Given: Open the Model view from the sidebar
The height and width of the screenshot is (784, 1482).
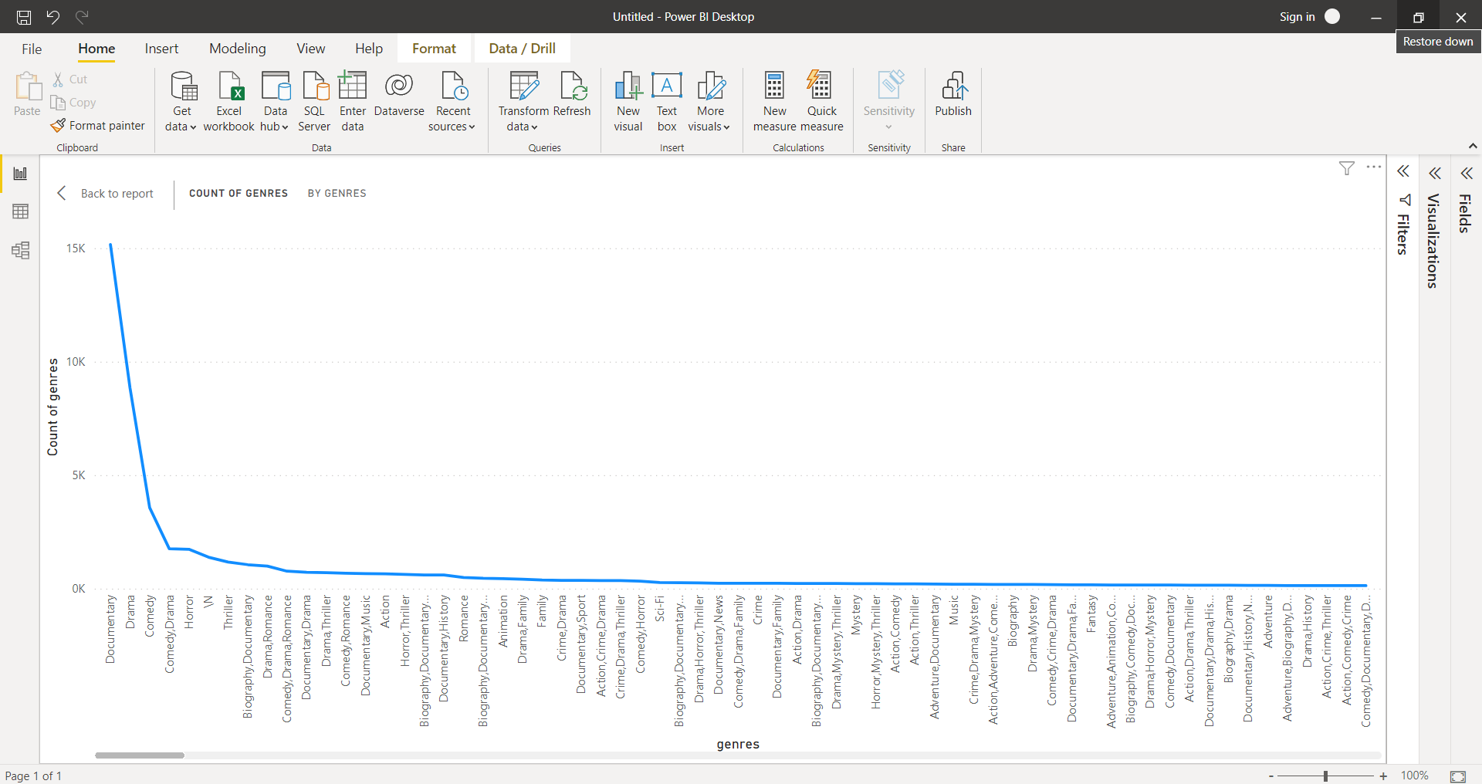Looking at the screenshot, I should 21,250.
